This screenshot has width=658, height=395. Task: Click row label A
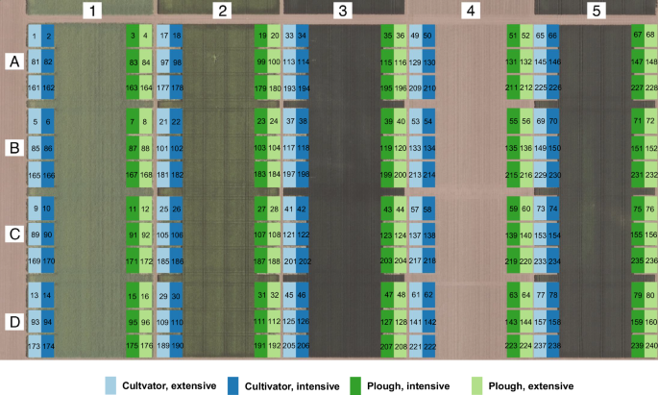14,62
